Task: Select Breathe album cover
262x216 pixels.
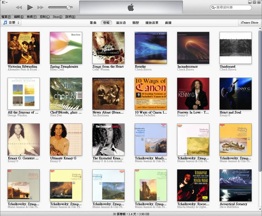Action: click(x=151, y=48)
